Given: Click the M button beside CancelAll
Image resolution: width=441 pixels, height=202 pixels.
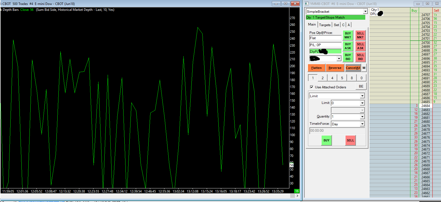Looking at the screenshot, I should point(364,68).
